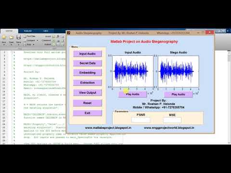
Task: Click the Secret Data button
Action: coord(88,63)
